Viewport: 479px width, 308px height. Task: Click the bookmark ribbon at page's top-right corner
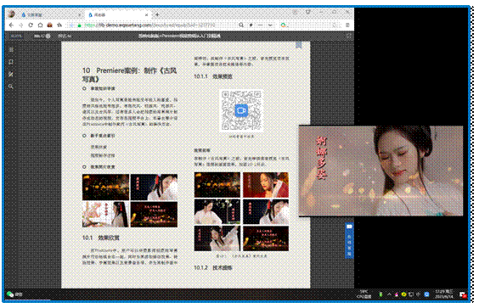click(x=299, y=45)
